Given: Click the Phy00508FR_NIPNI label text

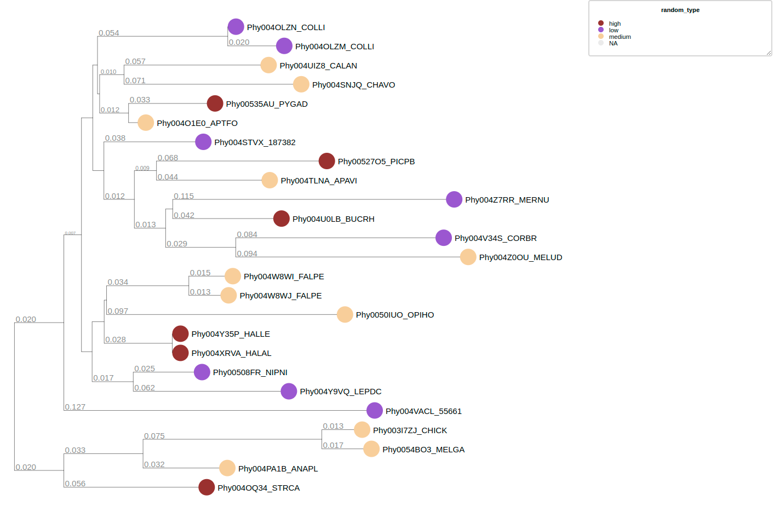Looking at the screenshot, I should coord(250,372).
